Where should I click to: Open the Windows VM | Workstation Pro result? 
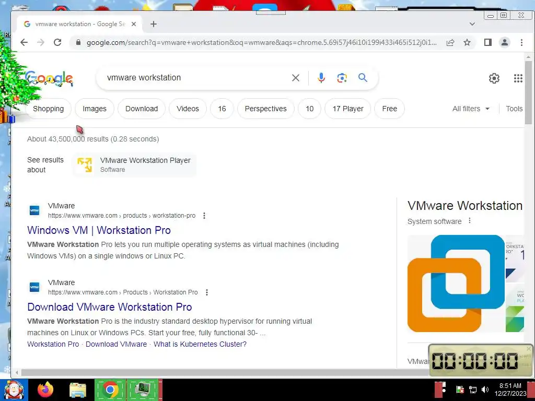[x=99, y=230]
